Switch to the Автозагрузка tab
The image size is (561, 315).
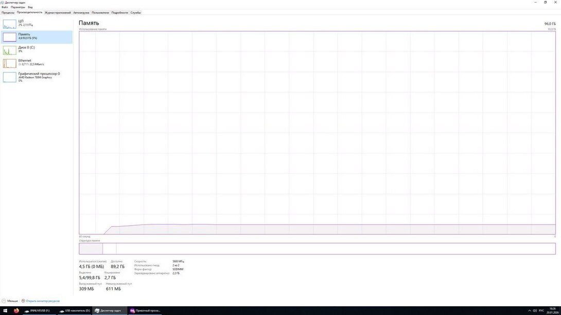[81, 12]
